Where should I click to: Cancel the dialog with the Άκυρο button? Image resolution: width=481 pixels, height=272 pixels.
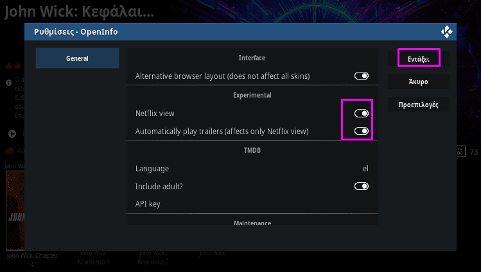pyautogui.click(x=419, y=81)
